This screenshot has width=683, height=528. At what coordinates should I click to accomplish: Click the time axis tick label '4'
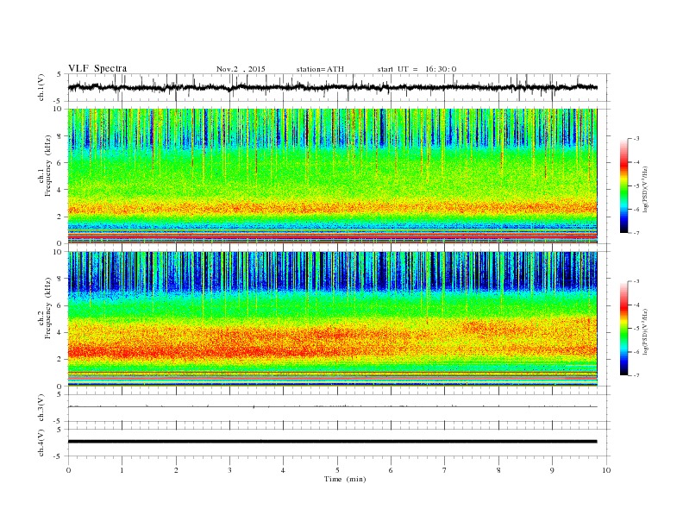(283, 470)
